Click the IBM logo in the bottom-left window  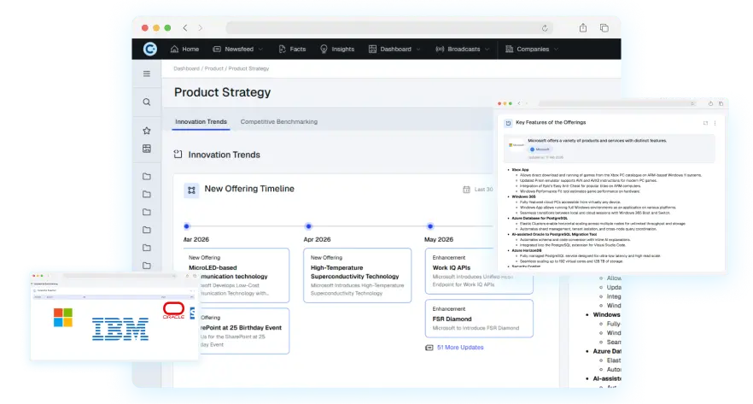(120, 329)
